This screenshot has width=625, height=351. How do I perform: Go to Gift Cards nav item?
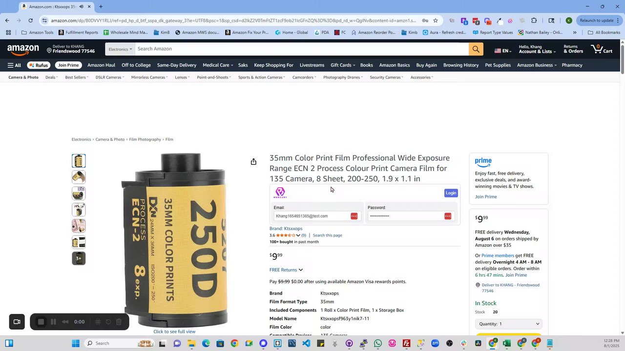click(x=342, y=65)
